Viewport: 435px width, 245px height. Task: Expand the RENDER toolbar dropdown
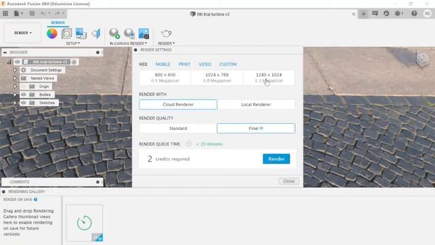[x=166, y=44]
